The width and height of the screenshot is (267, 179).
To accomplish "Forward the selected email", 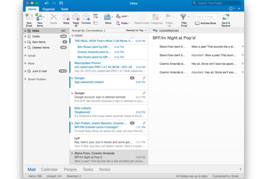I will 86,19.
